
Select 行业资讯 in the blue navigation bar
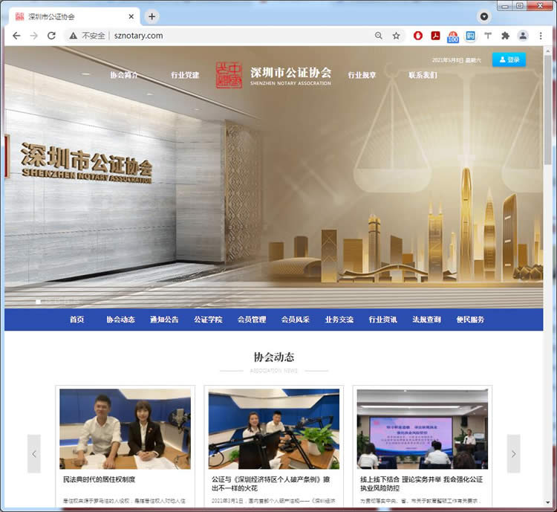point(383,320)
